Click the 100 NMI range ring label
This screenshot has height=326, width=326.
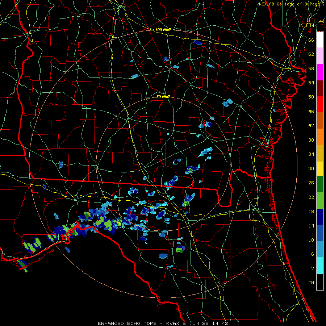163,30
